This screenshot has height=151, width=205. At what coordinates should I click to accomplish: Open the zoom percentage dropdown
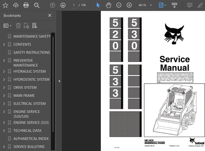coord(151,5)
